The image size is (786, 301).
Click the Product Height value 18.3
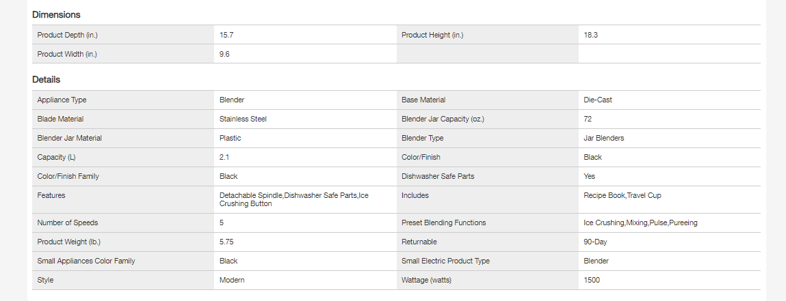coord(591,35)
